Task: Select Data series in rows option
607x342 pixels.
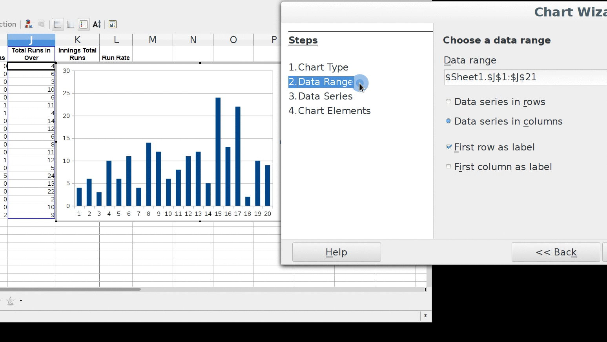Action: pyautogui.click(x=448, y=102)
